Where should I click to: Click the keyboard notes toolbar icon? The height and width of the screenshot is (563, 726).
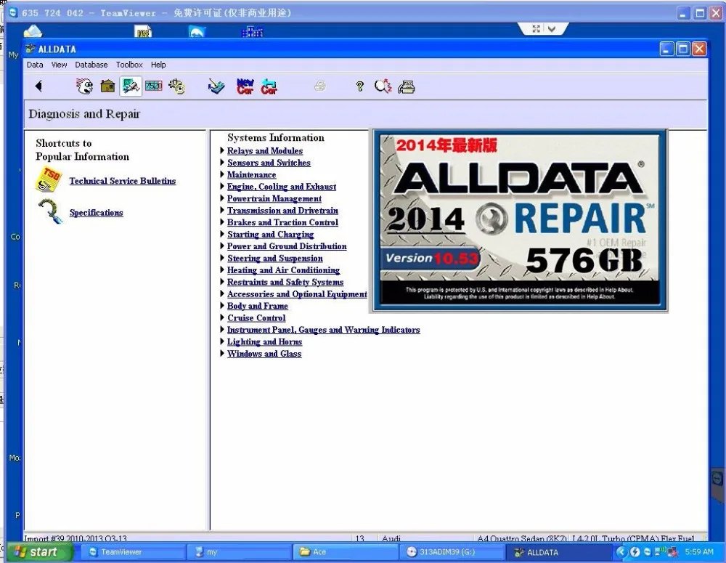[216, 86]
